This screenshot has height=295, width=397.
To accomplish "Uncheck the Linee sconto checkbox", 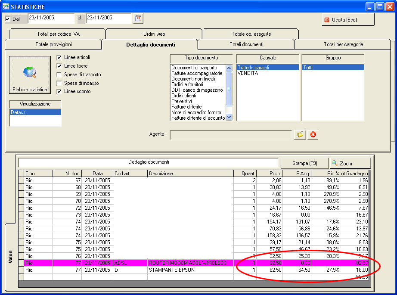I will click(x=59, y=91).
